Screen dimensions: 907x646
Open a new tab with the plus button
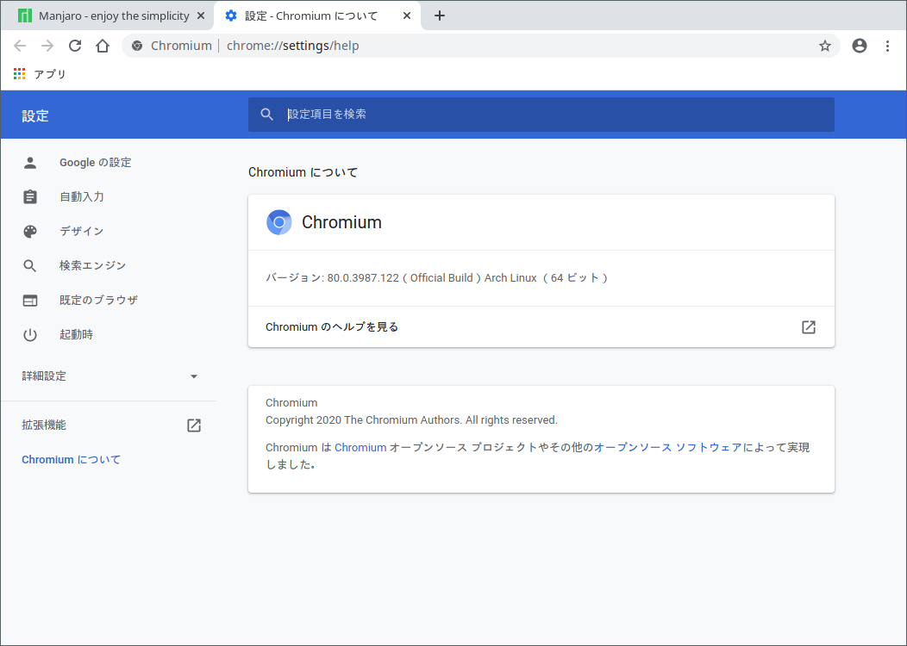coord(440,16)
